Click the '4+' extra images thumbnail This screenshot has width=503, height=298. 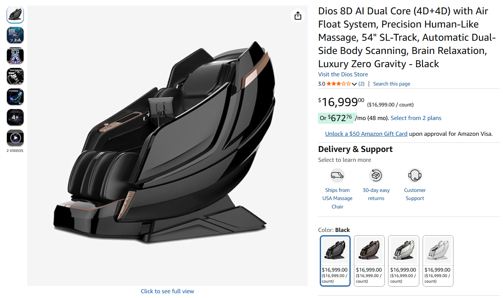tap(15, 117)
